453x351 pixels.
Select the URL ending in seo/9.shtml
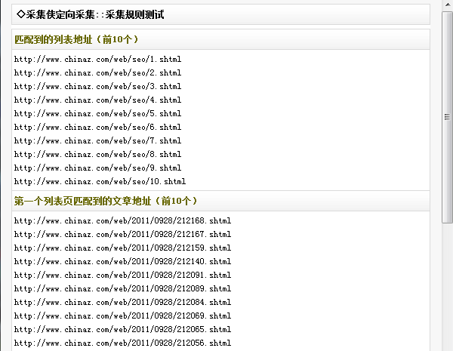coord(97,168)
